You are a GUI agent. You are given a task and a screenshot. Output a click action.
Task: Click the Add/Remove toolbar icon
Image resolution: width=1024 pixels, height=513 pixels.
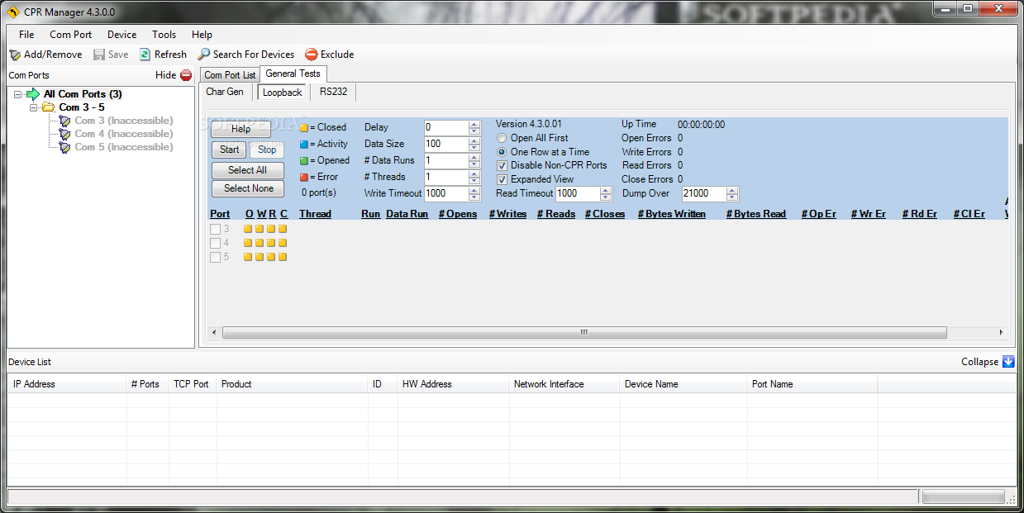pyautogui.click(x=15, y=55)
